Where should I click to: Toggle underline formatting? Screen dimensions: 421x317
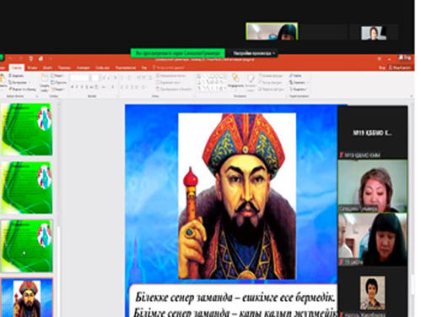tap(82, 87)
